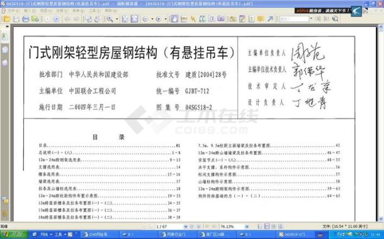Click the text 04SG518-2 in the header table

click(x=199, y=107)
